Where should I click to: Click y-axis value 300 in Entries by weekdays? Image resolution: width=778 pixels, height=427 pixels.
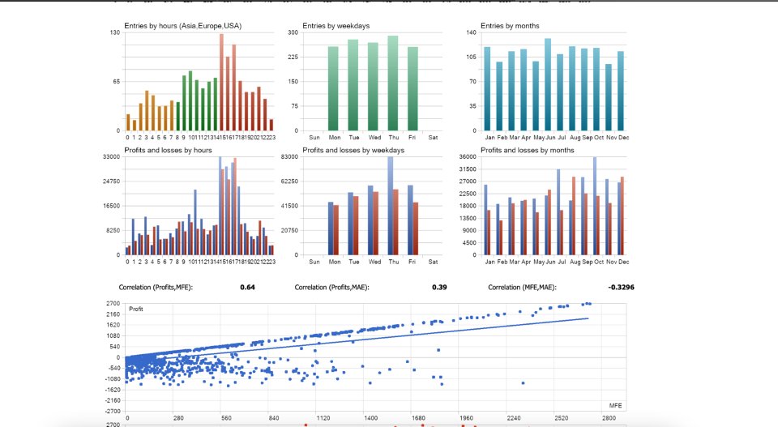click(x=293, y=32)
